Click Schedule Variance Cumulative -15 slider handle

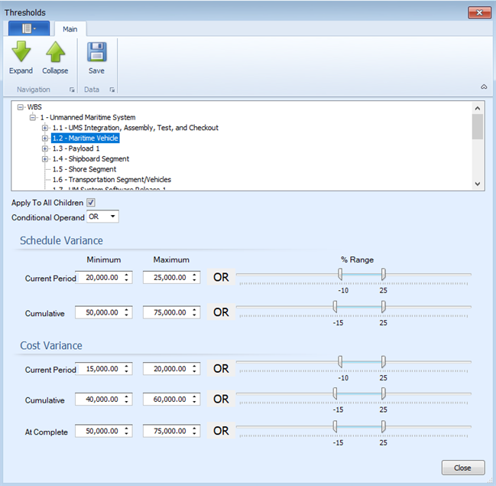tap(335, 306)
